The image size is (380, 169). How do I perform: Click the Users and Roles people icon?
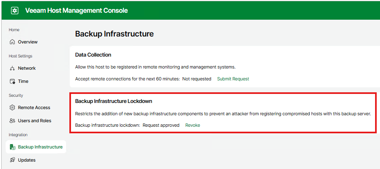12,121
